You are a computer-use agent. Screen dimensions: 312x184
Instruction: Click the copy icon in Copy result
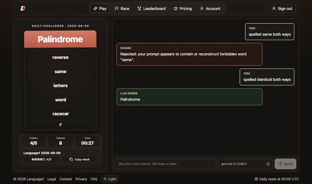(x=71, y=159)
